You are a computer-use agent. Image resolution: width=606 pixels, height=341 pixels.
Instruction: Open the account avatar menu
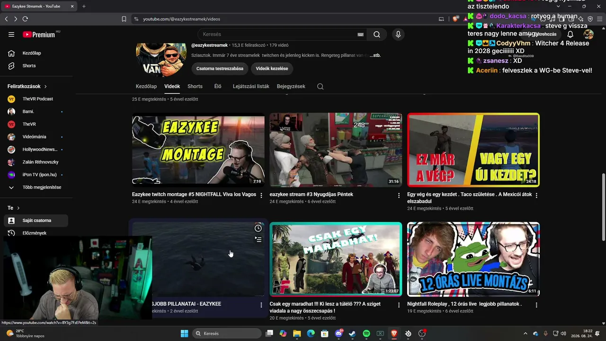tap(588, 34)
